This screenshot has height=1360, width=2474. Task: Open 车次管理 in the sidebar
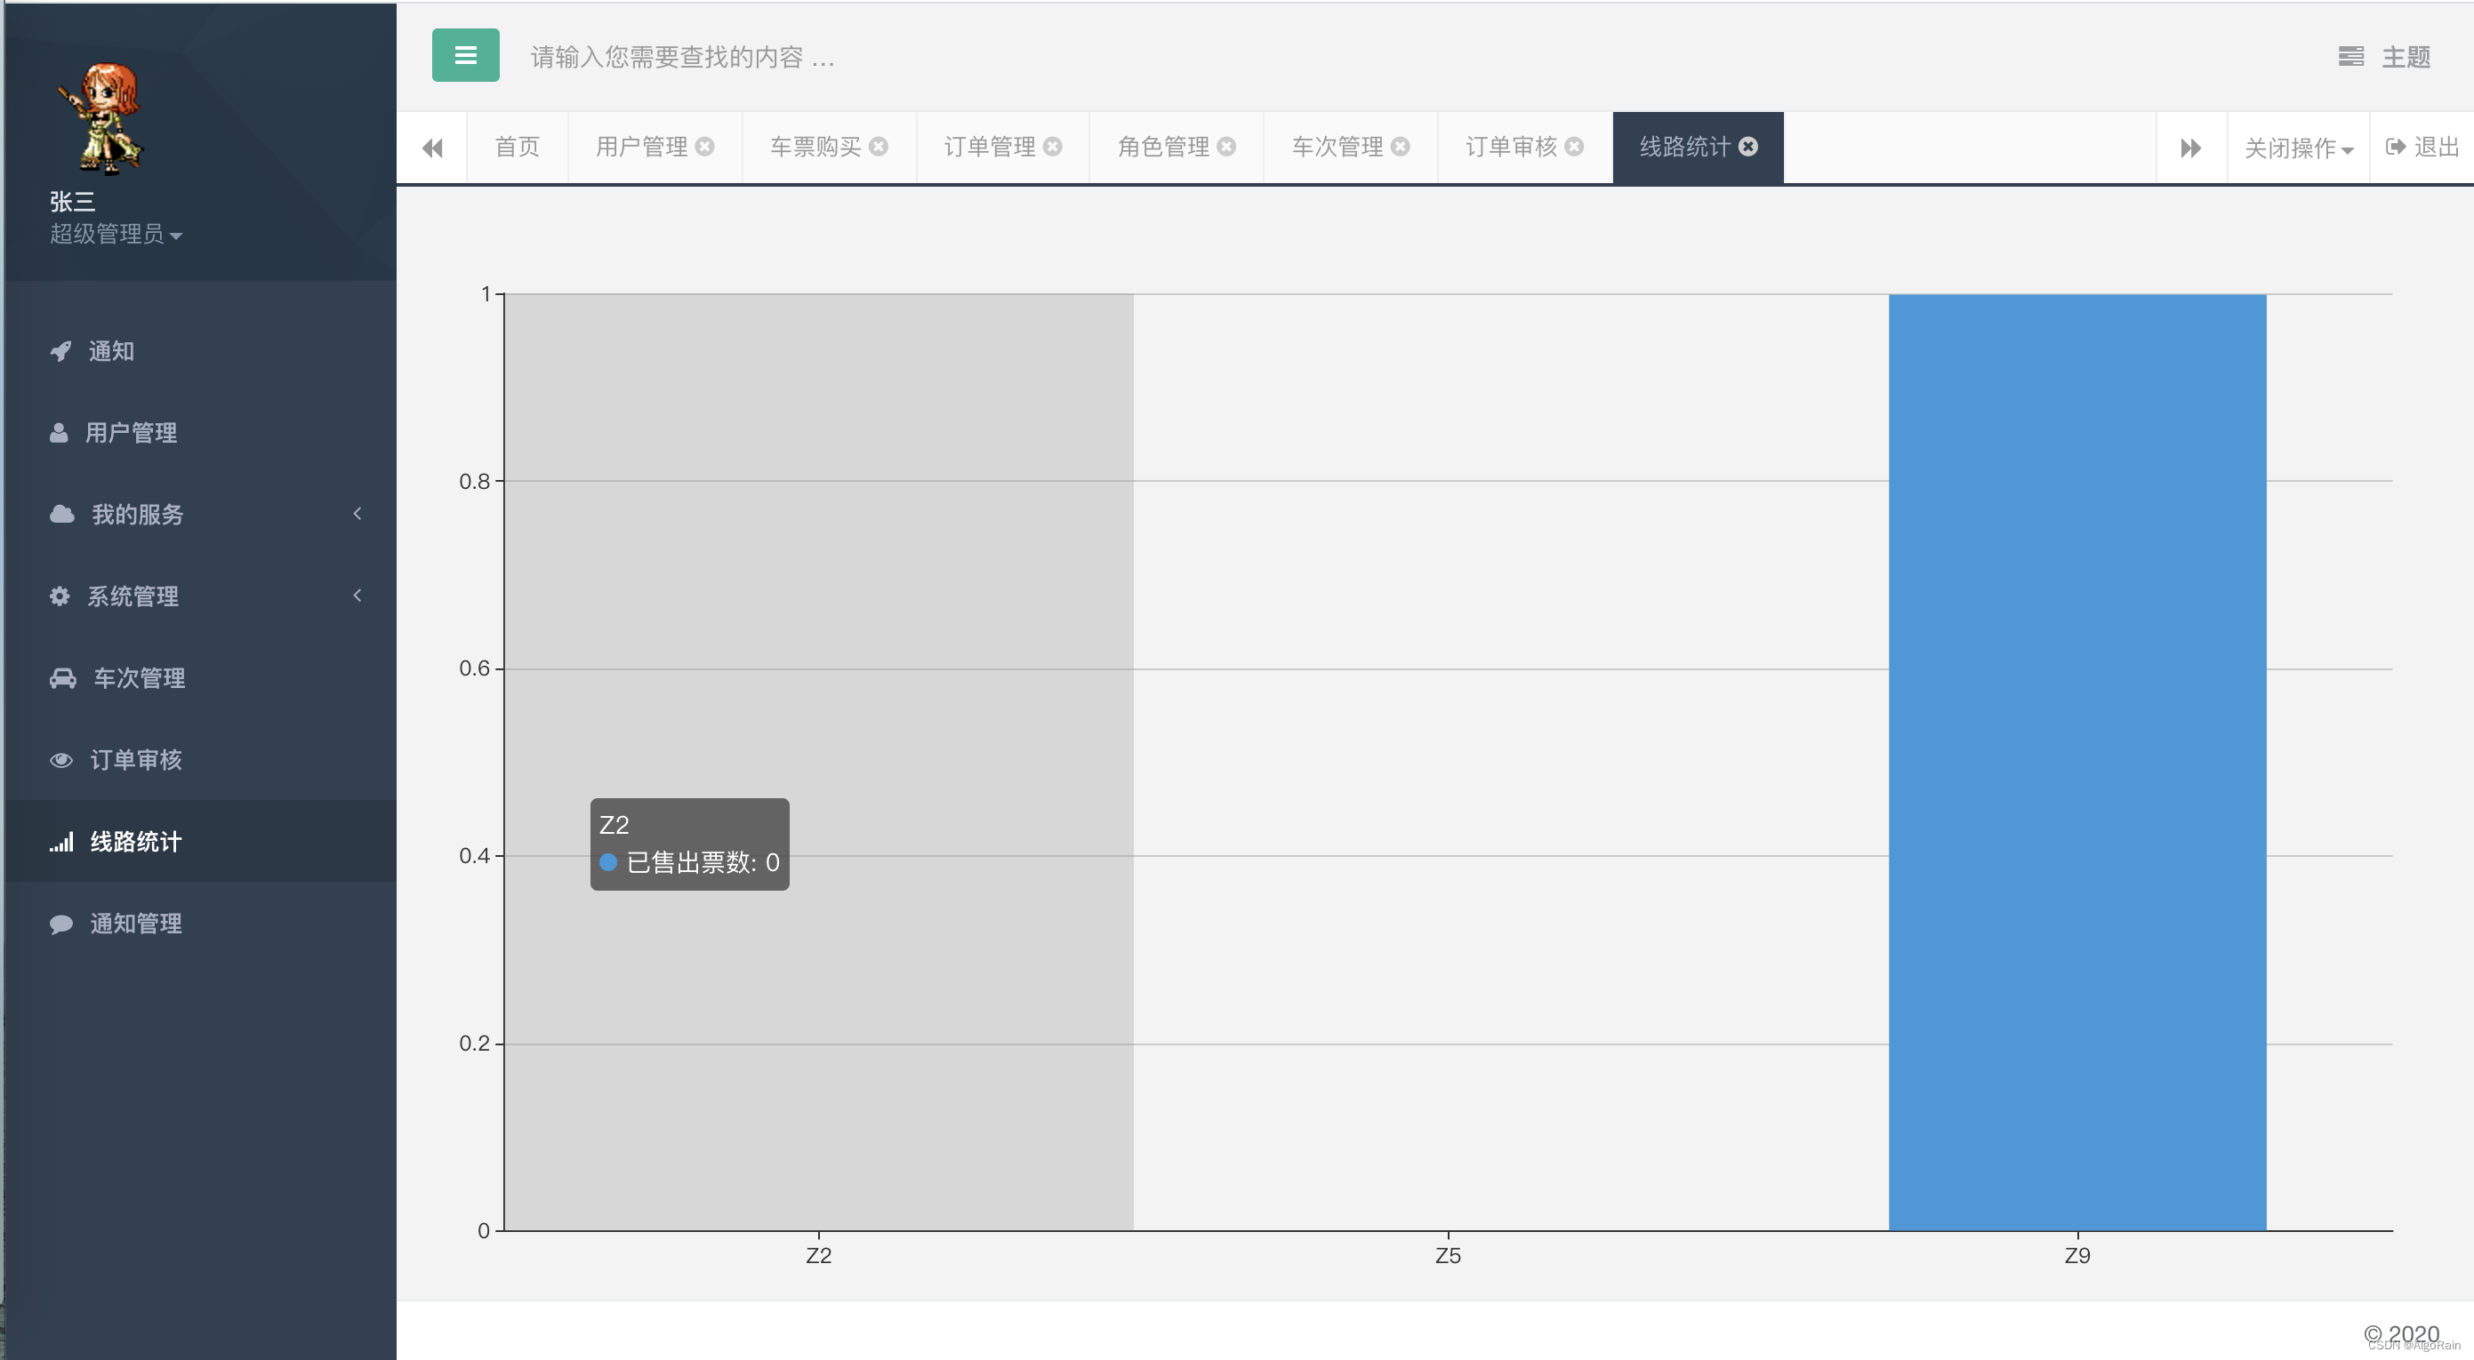139,678
